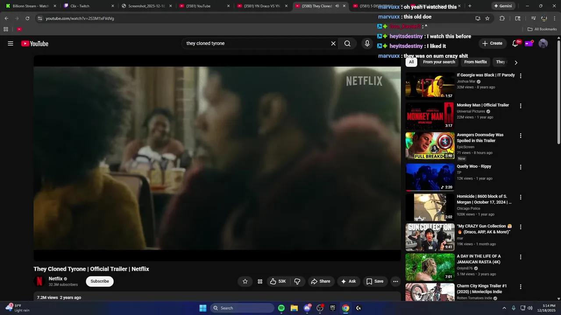Toggle the taskbar microphone indicator
The width and height of the screenshot is (561, 315).
click(x=514, y=308)
